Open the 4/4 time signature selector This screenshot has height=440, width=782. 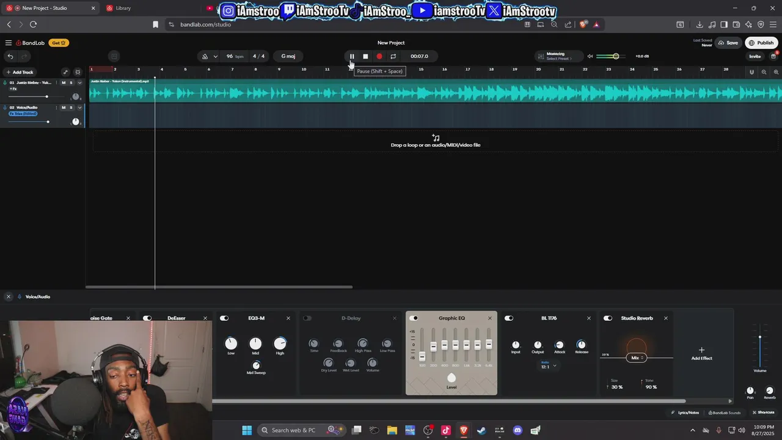pyautogui.click(x=259, y=56)
